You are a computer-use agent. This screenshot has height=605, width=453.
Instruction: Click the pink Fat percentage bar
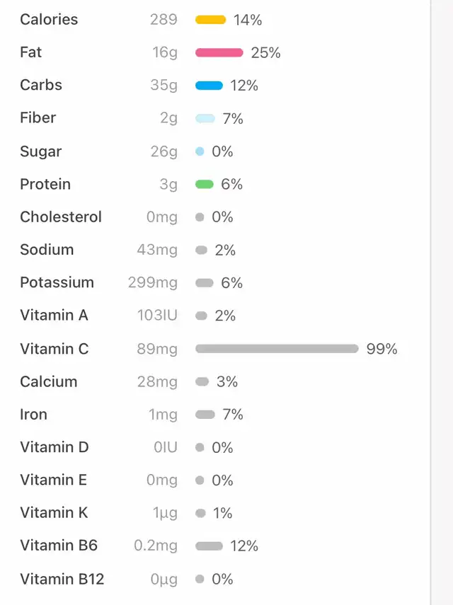219,52
